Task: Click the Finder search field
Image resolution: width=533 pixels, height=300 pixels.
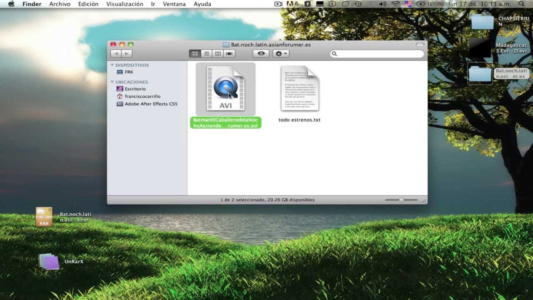Action: coord(377,53)
